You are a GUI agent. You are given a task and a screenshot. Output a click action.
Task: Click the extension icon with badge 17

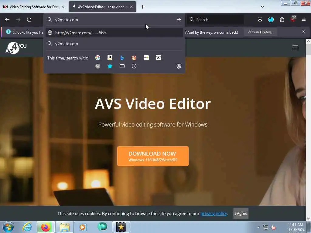(293, 19)
